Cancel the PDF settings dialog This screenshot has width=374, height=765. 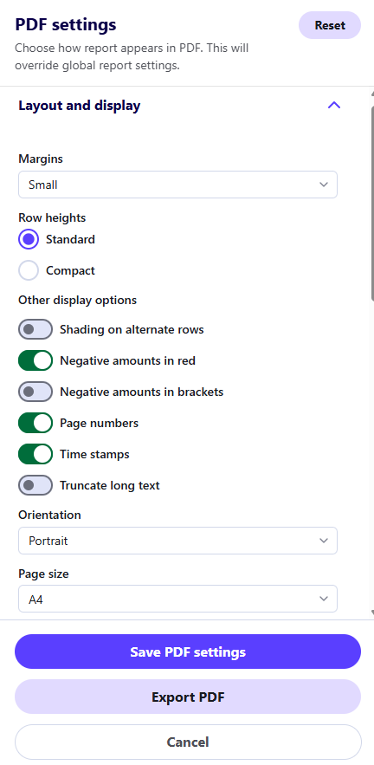pyautogui.click(x=188, y=742)
